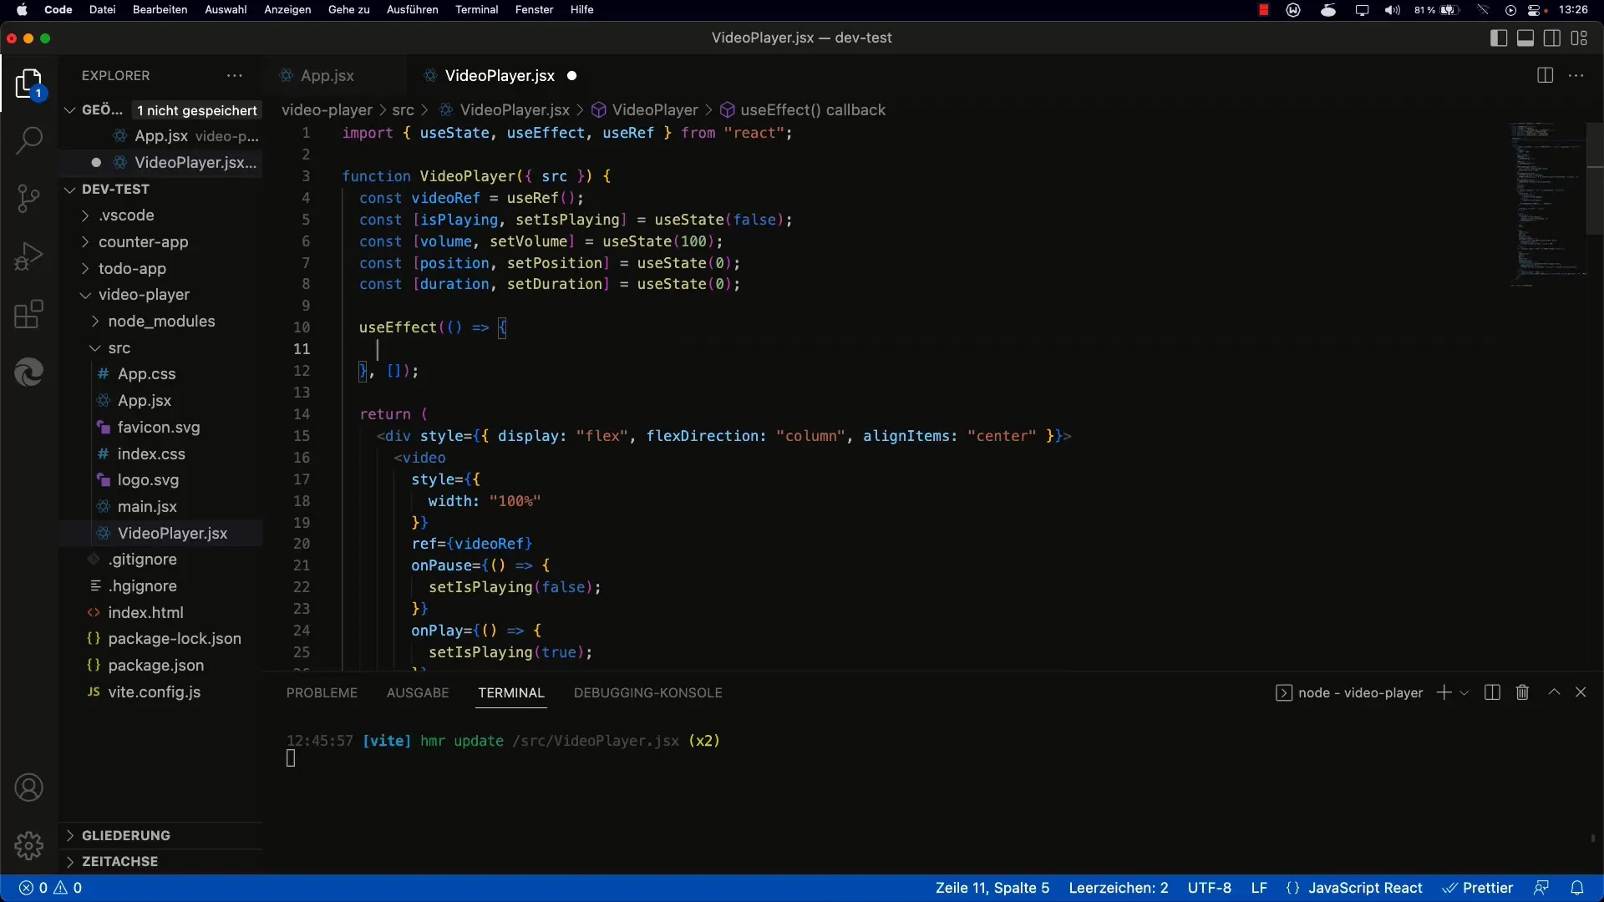The height and width of the screenshot is (902, 1604).
Task: Open the Ausführen menu in menu bar
Action: (x=412, y=10)
